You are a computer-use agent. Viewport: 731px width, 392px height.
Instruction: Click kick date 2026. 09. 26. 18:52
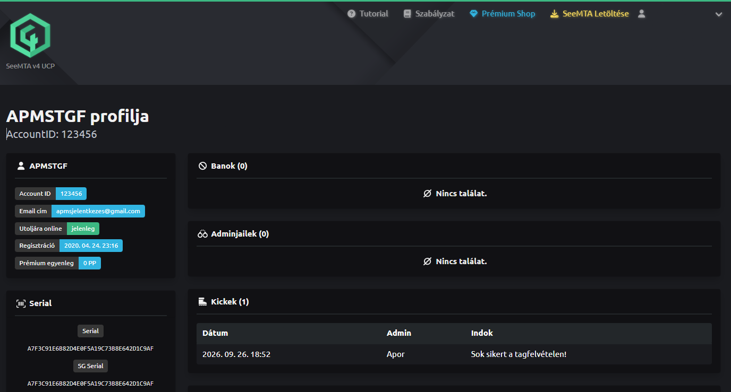(x=236, y=354)
